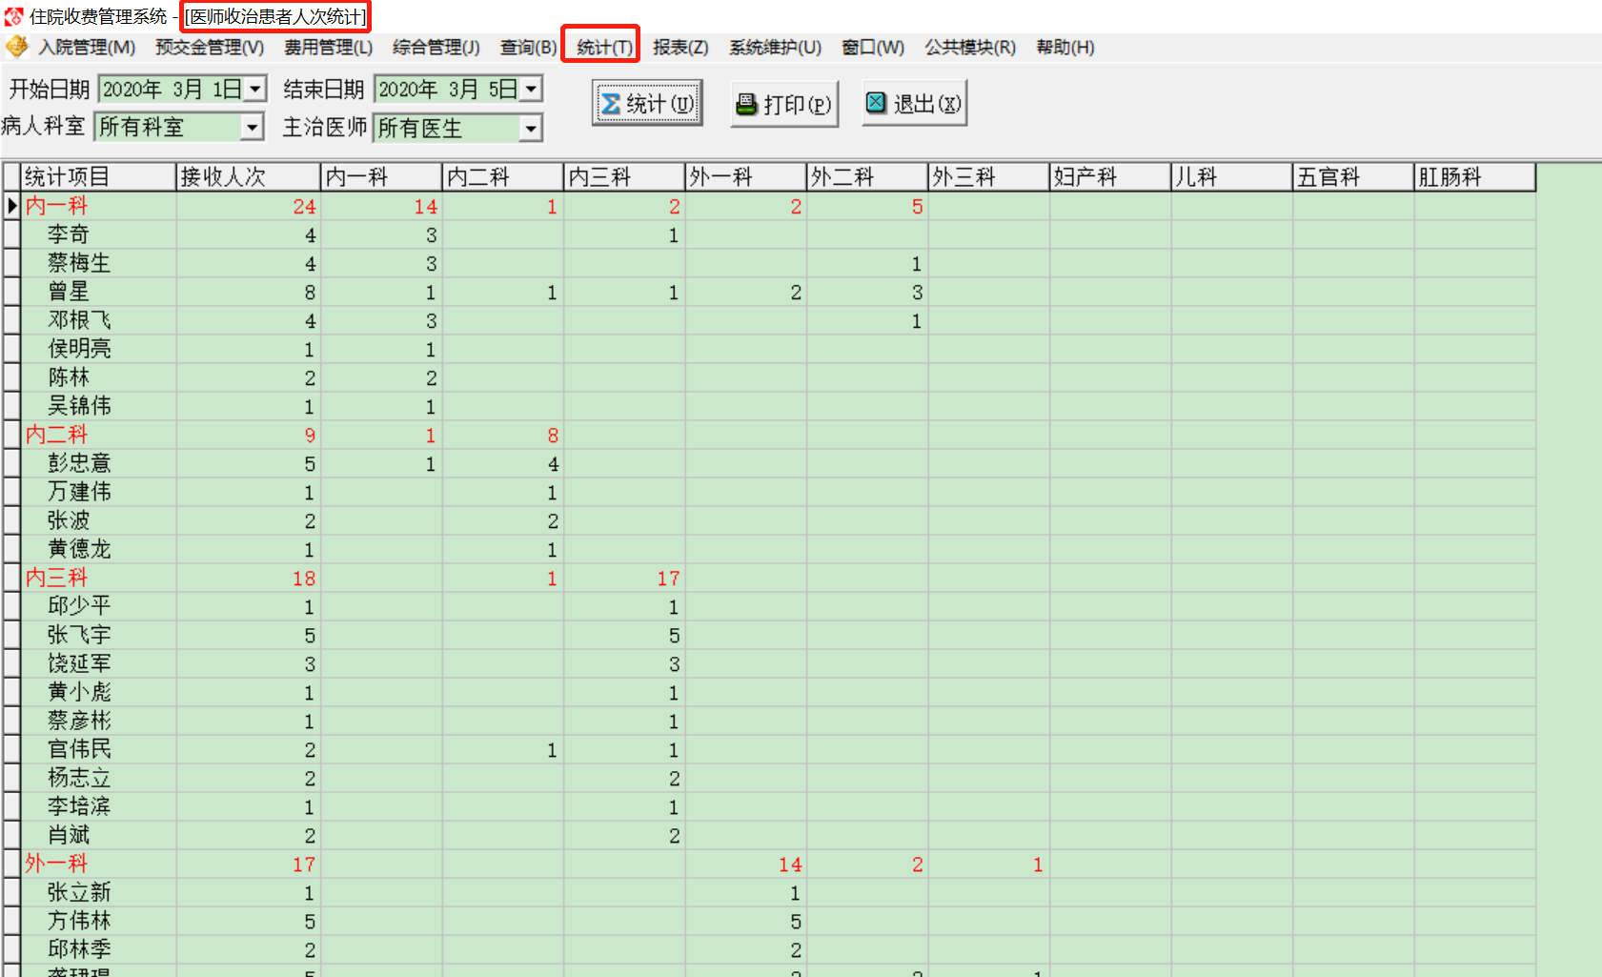
Task: Open the 报表(Z) menu
Action: 680,48
